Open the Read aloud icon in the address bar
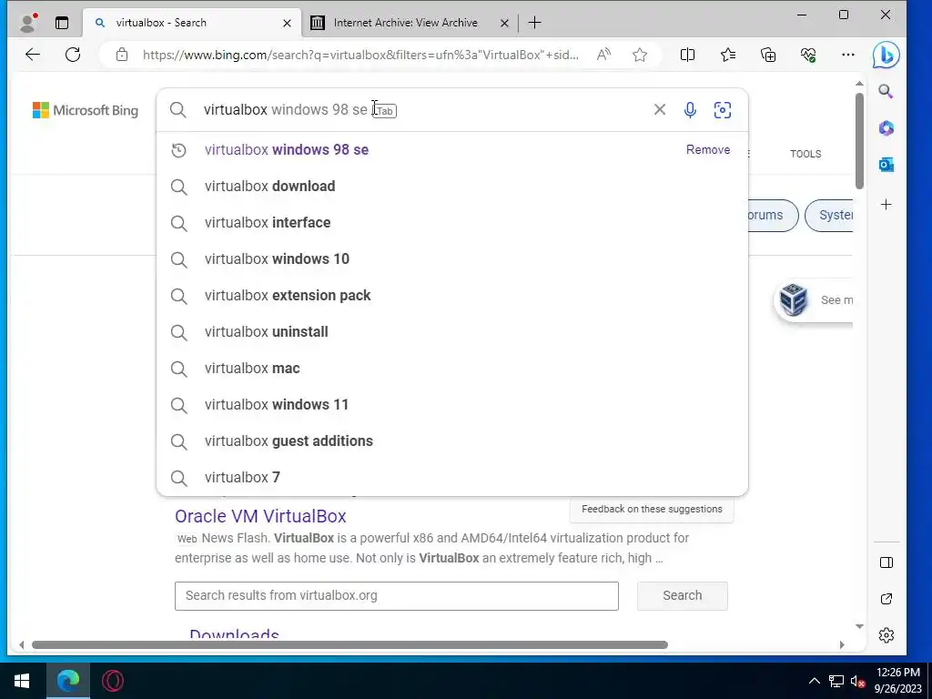Screen dimensions: 932x699 604,55
